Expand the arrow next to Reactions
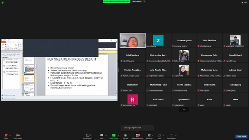This screenshot has width=249, height=140. pyautogui.click(x=153, y=135)
